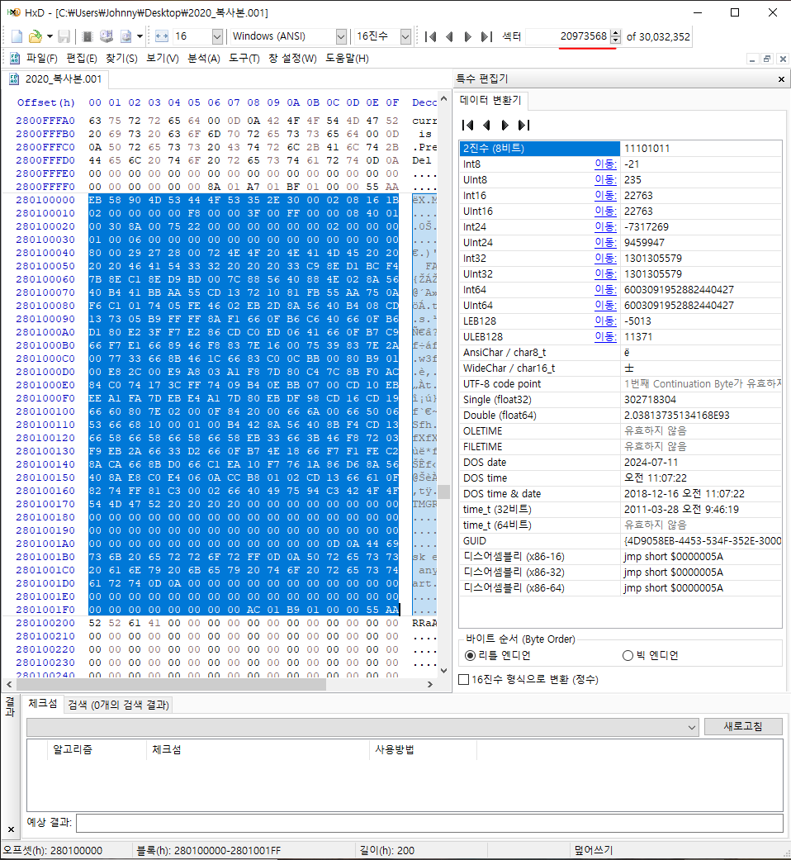Open the 파일(F) menu
Screen dimensions: 791x860
point(41,58)
